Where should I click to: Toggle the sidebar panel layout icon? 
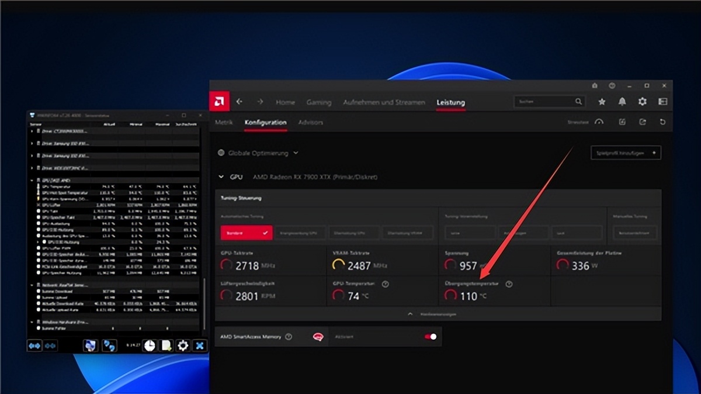click(662, 102)
